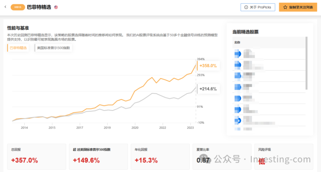
Task: Open 关于 ProPicks
Action: pos(258,7)
